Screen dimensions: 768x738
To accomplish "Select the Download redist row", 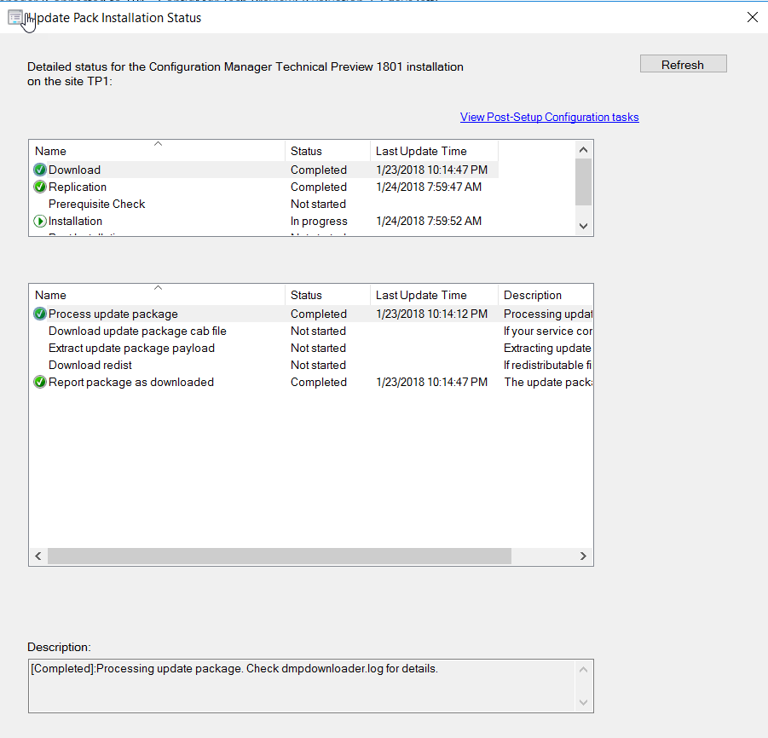I will pyautogui.click(x=311, y=366).
